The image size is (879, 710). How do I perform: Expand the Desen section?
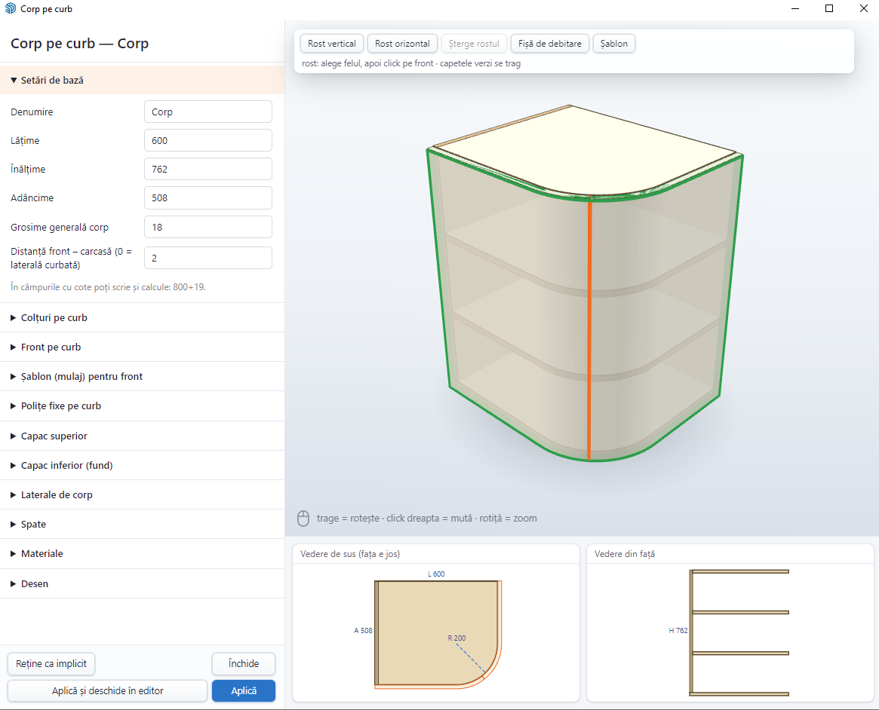pyautogui.click(x=143, y=583)
